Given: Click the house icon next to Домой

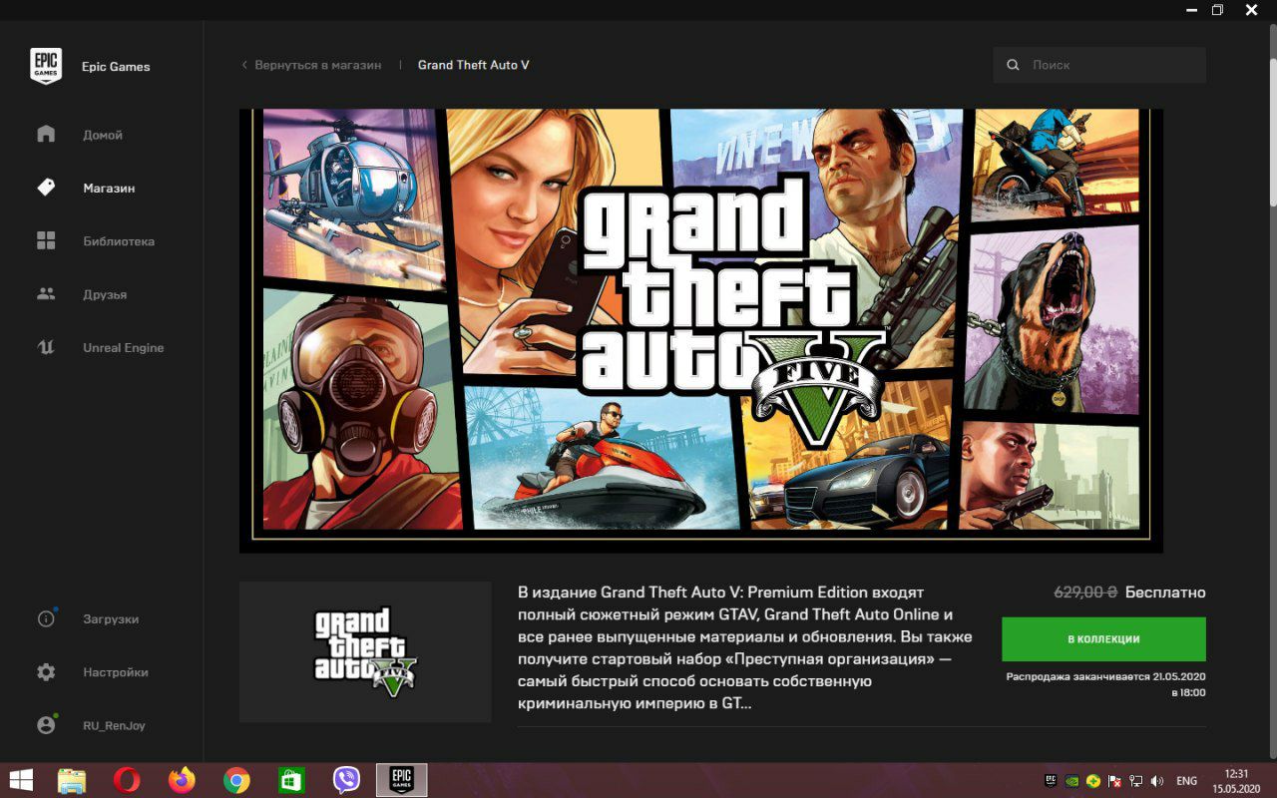Looking at the screenshot, I should click(x=46, y=134).
